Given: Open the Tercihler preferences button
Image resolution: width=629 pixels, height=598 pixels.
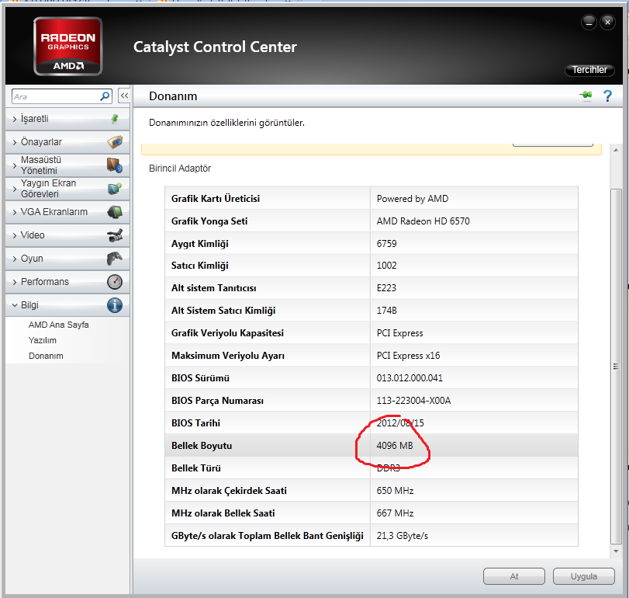Looking at the screenshot, I should [589, 70].
